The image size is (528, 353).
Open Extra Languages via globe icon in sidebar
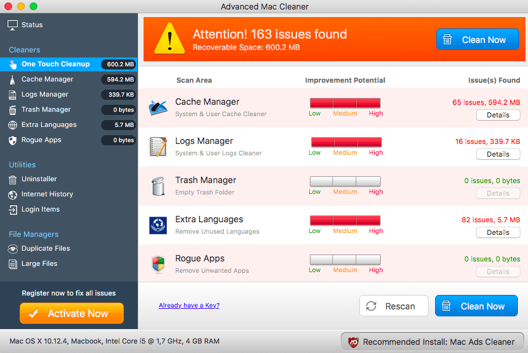coord(13,125)
